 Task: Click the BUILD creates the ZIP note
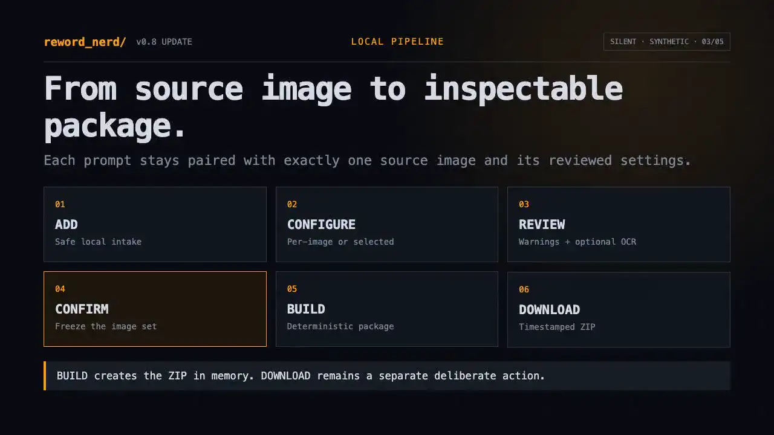[387, 376]
